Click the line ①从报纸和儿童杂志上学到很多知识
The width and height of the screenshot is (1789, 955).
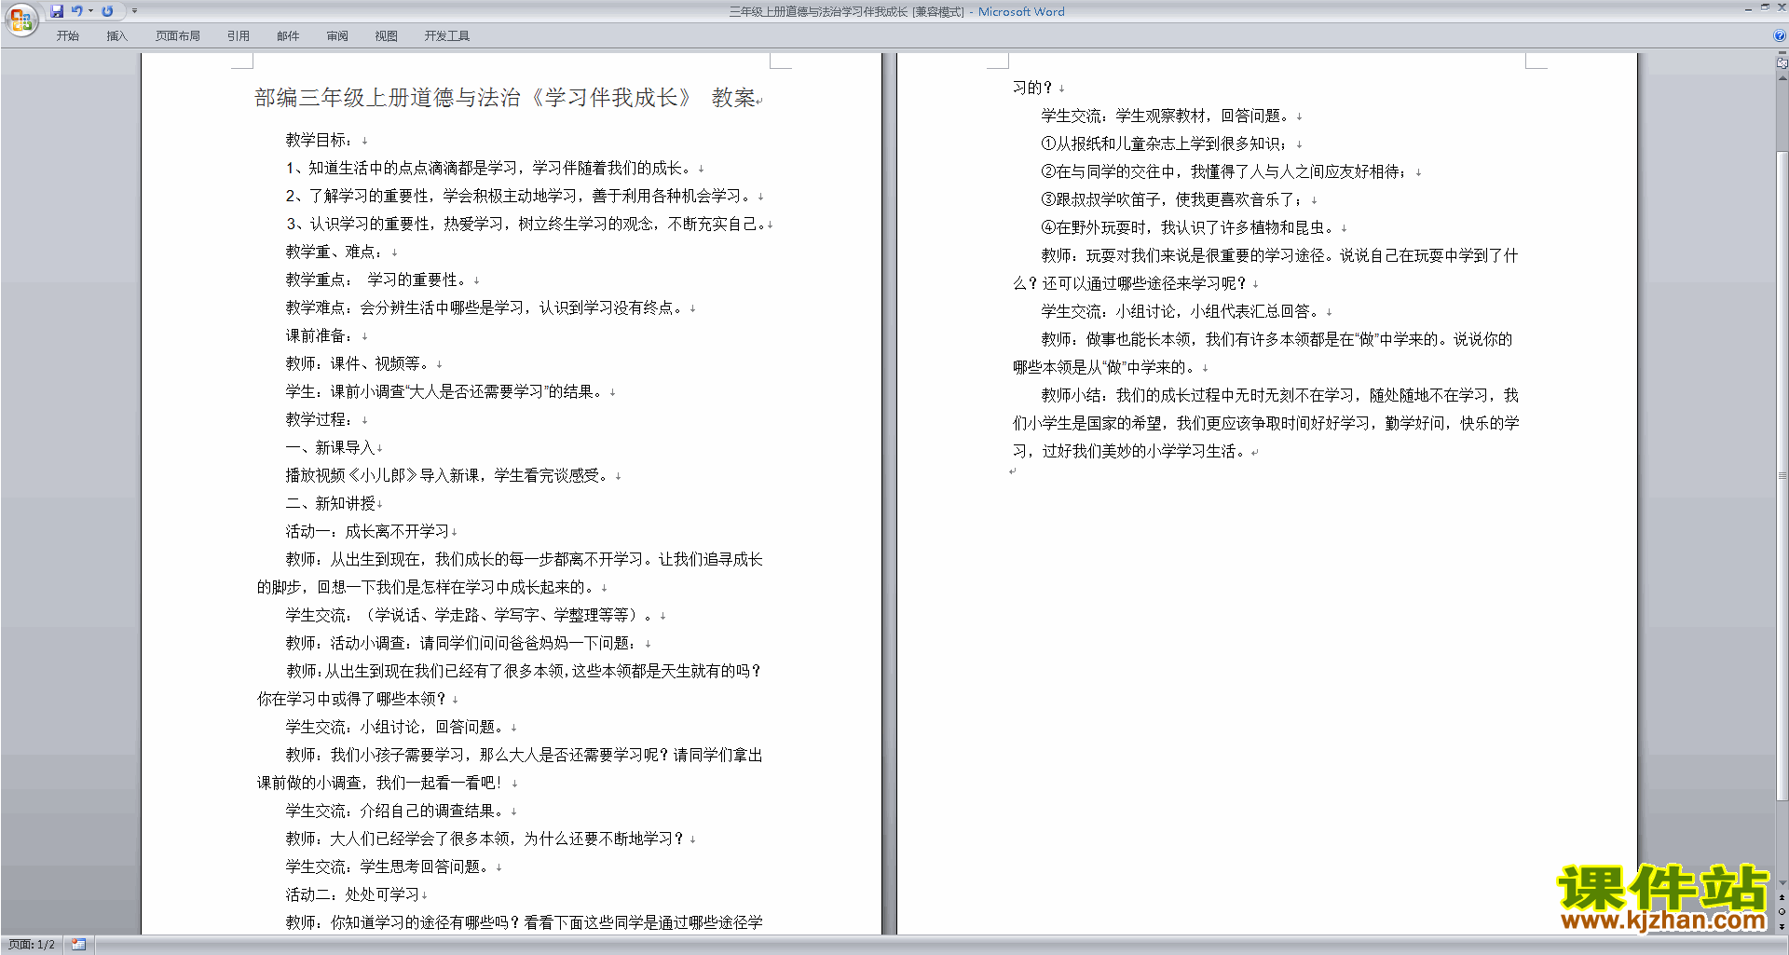pyautogui.click(x=1164, y=143)
